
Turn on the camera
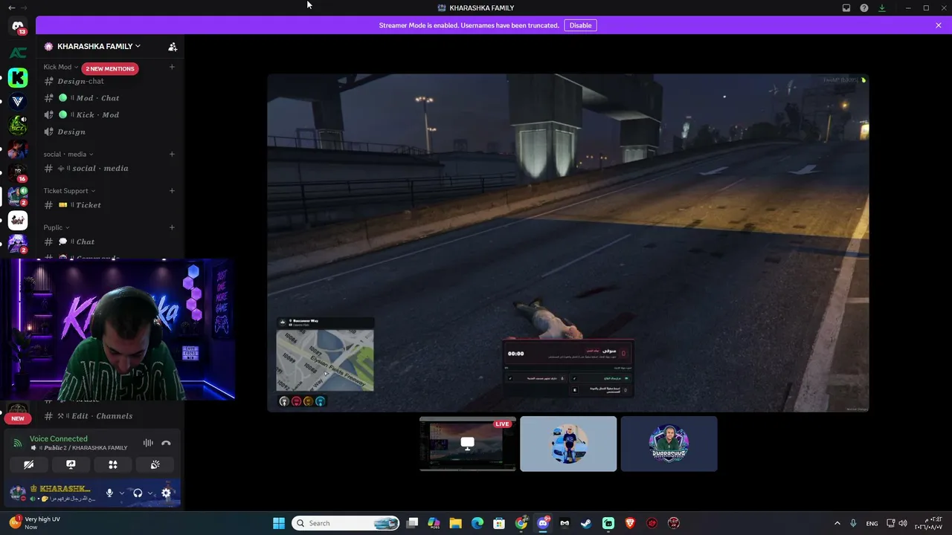[x=28, y=464]
